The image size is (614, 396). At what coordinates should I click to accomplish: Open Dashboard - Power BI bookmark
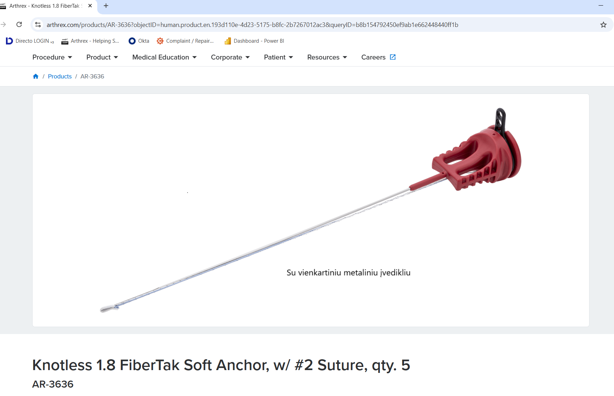click(x=254, y=41)
